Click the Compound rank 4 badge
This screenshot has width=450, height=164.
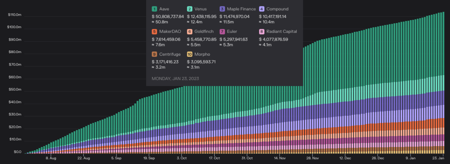click(x=262, y=9)
